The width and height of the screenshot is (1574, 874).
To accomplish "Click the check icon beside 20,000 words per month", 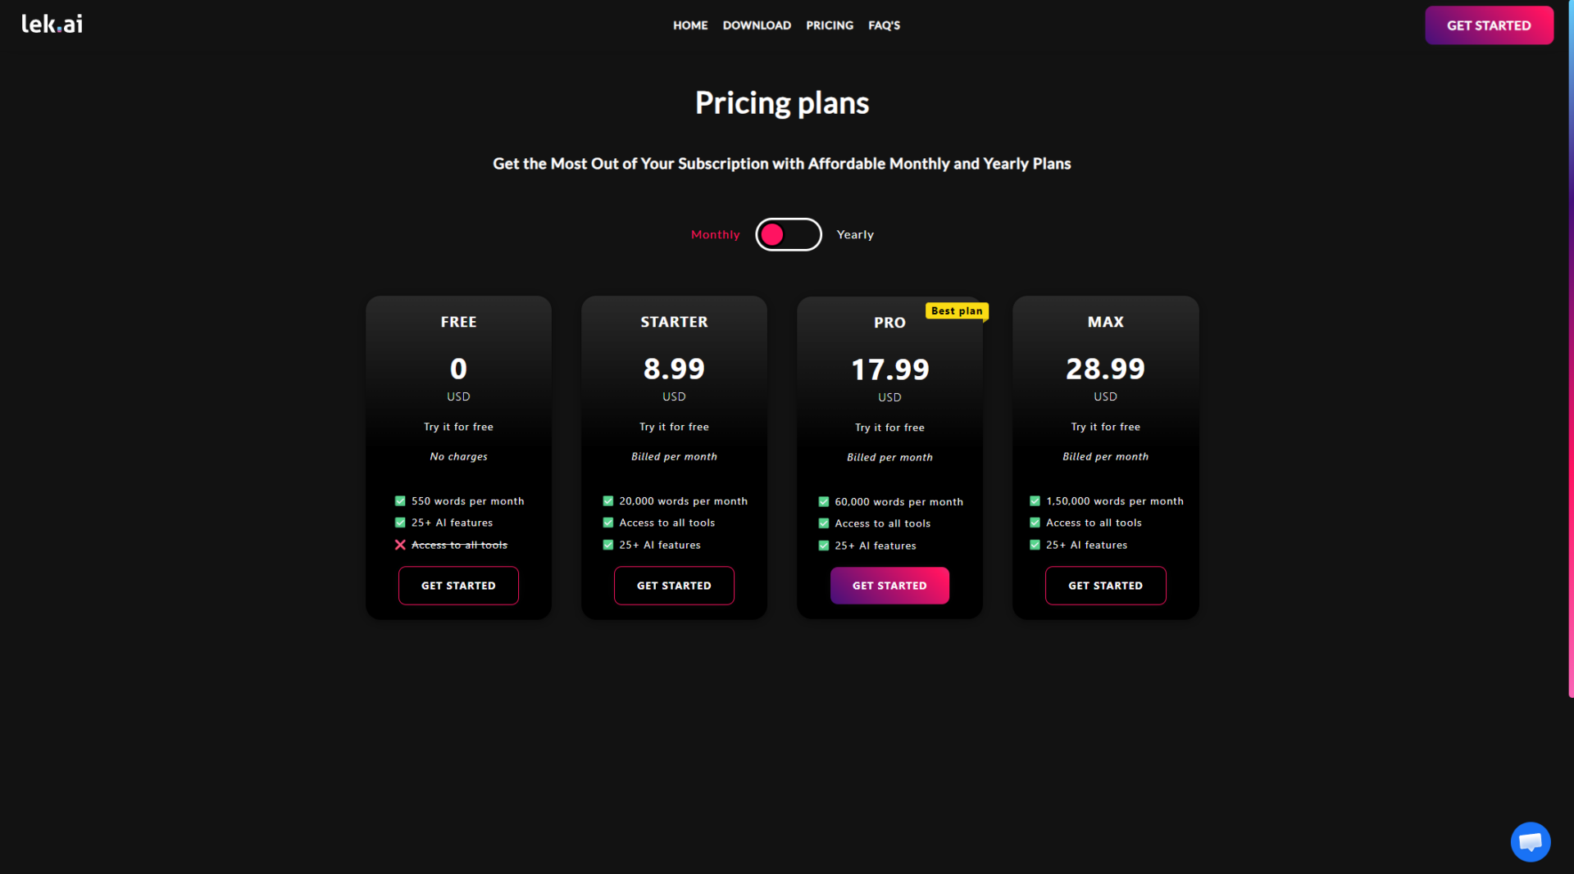I will coord(608,501).
